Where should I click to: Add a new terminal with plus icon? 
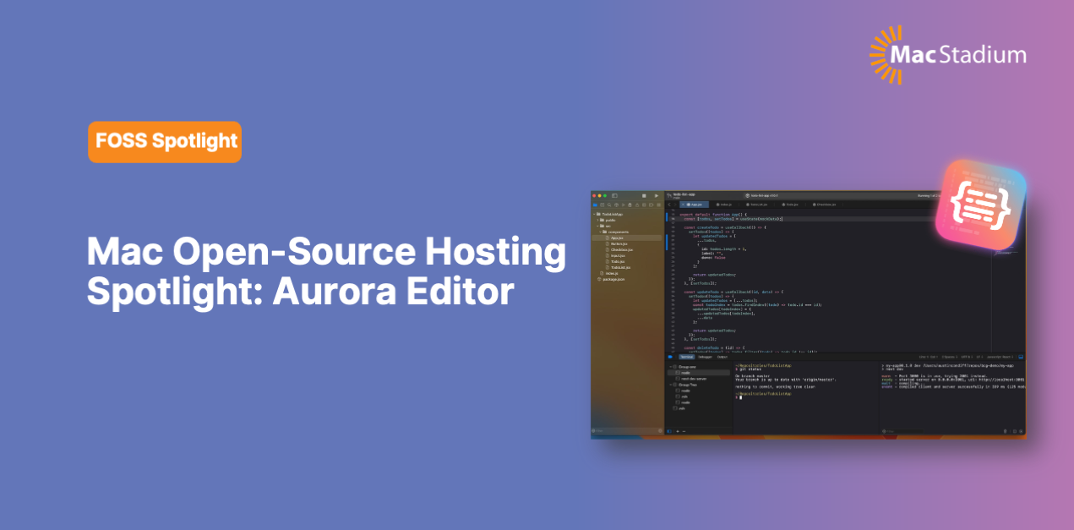tap(678, 431)
